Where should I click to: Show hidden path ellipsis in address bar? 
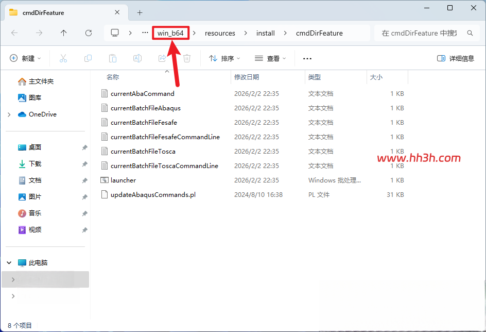(x=145, y=32)
